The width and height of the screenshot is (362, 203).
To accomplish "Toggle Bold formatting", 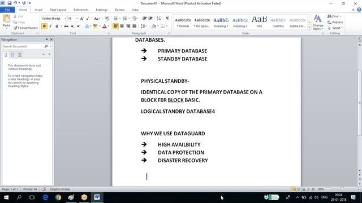I will coord(44,26).
